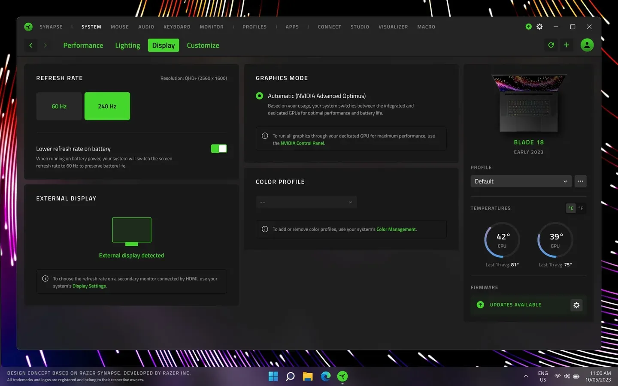This screenshot has height=386, width=618.
Task: Refresh the device list with the sync icon
Action: pos(551,45)
